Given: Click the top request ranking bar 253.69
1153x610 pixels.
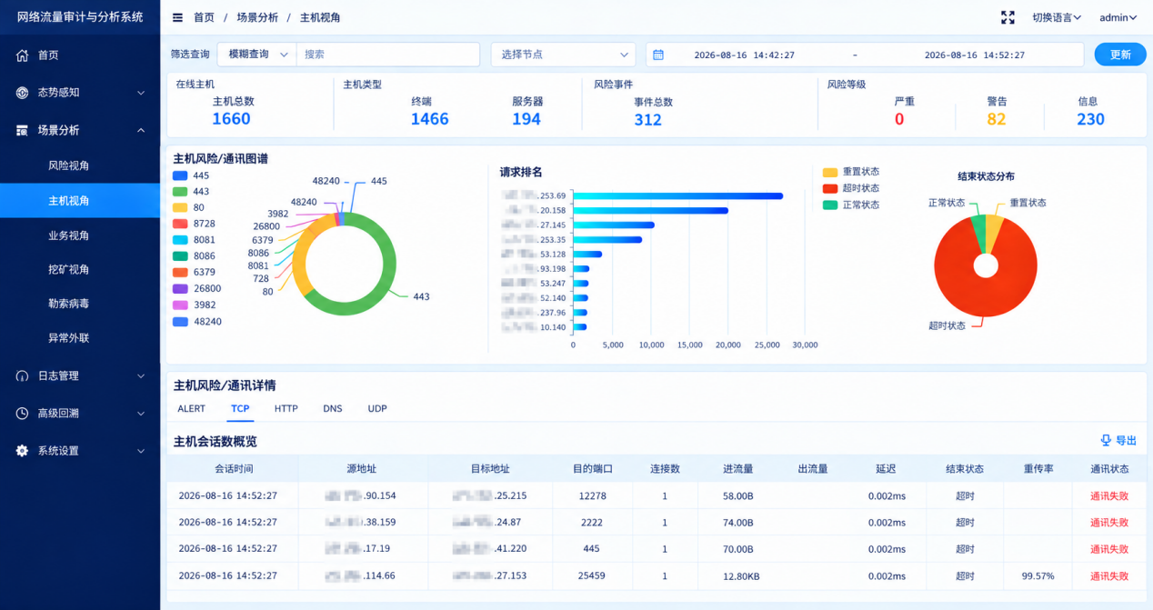Looking at the screenshot, I should tap(677, 195).
